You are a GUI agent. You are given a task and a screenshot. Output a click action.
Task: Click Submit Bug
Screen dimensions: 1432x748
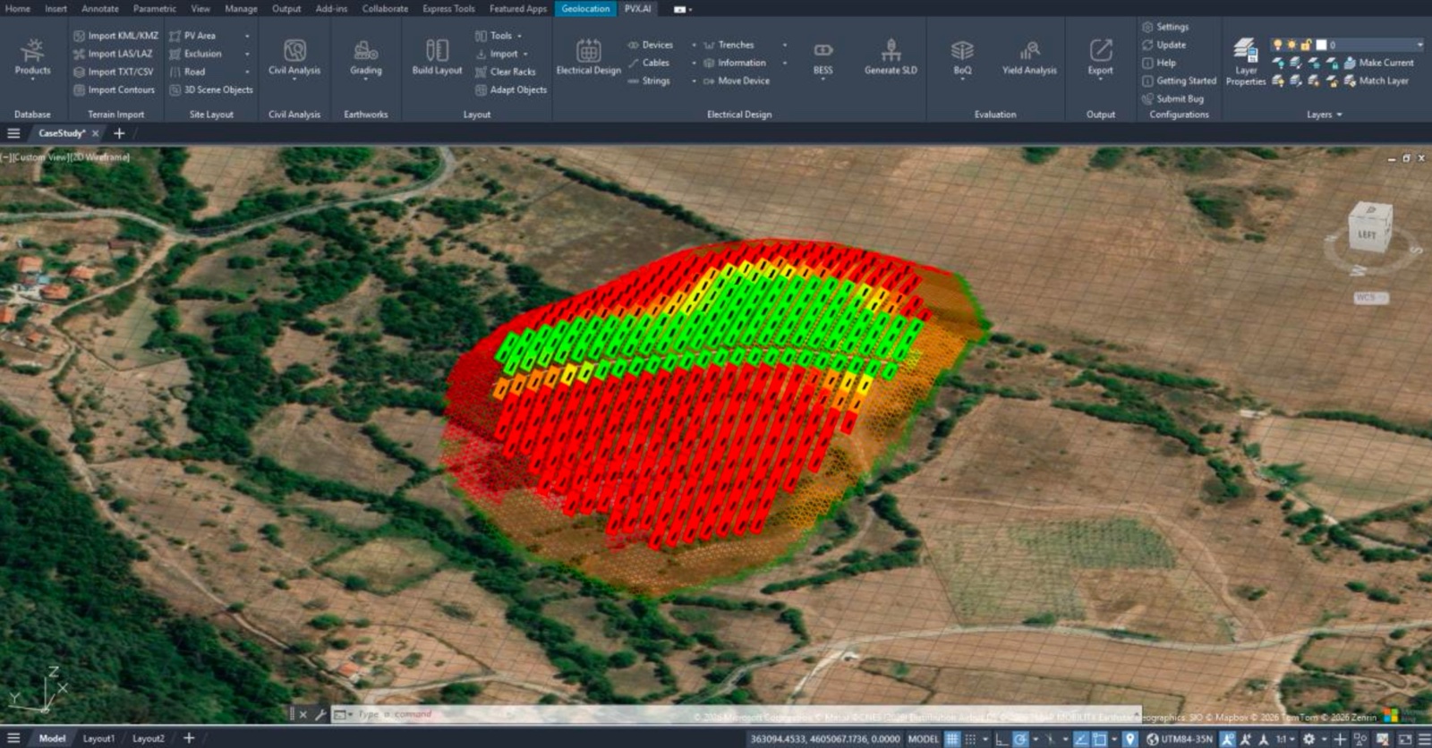[x=1172, y=98]
